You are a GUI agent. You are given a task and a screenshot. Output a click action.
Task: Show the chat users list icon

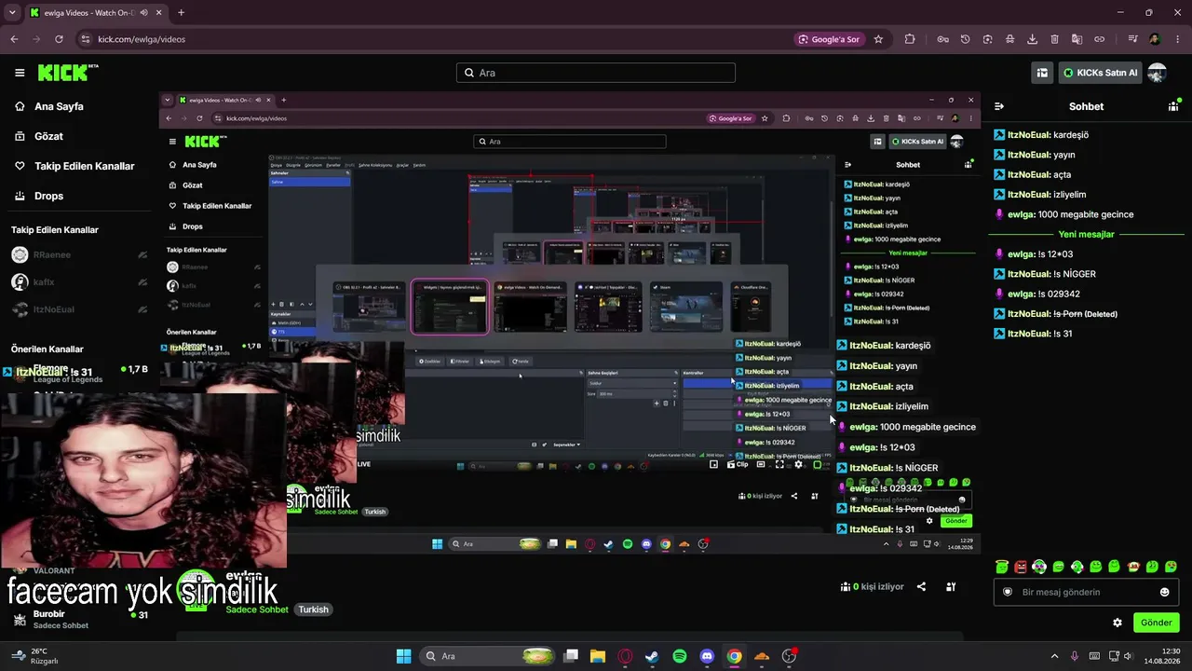click(x=1173, y=106)
